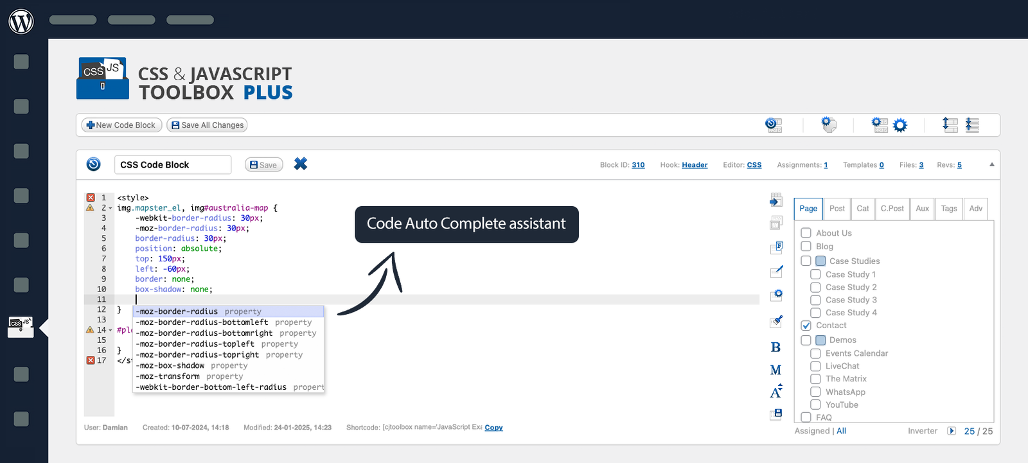Show All pages in assignment filter
This screenshot has height=463, width=1028.
841,431
